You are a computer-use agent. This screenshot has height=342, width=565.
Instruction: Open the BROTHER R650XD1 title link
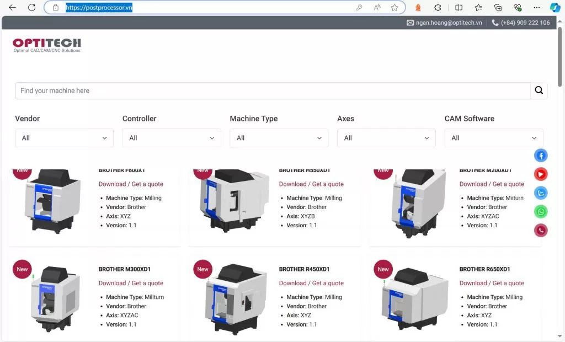coord(484,269)
